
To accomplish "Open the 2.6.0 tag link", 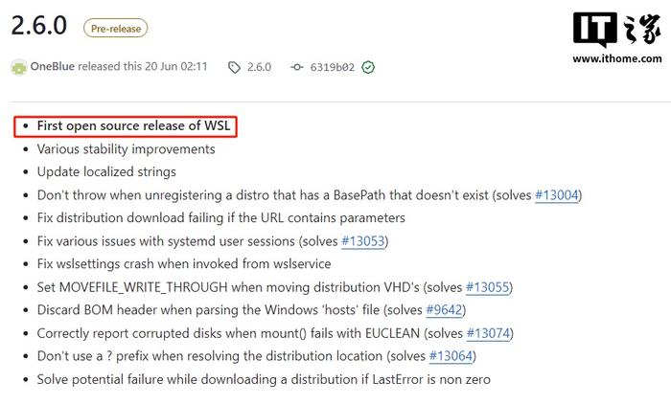I will click(x=259, y=67).
